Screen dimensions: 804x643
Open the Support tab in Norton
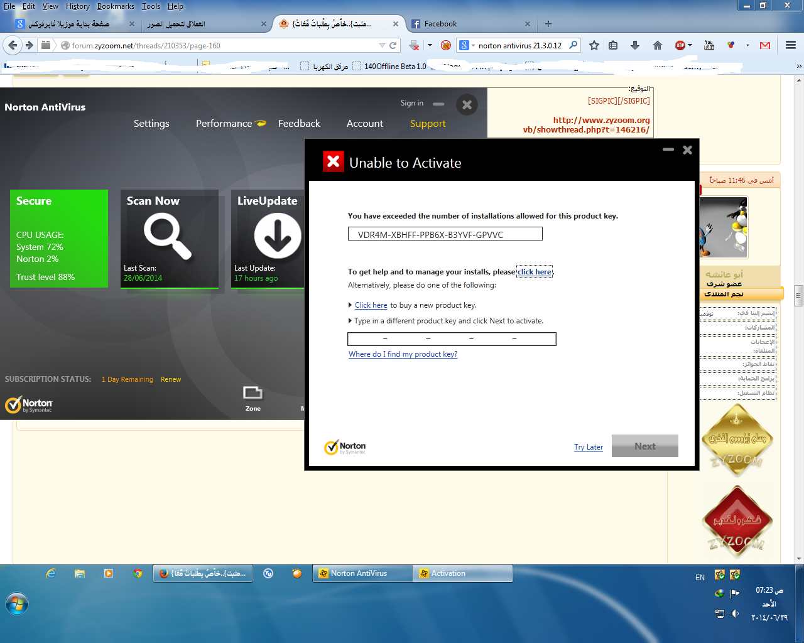point(428,124)
